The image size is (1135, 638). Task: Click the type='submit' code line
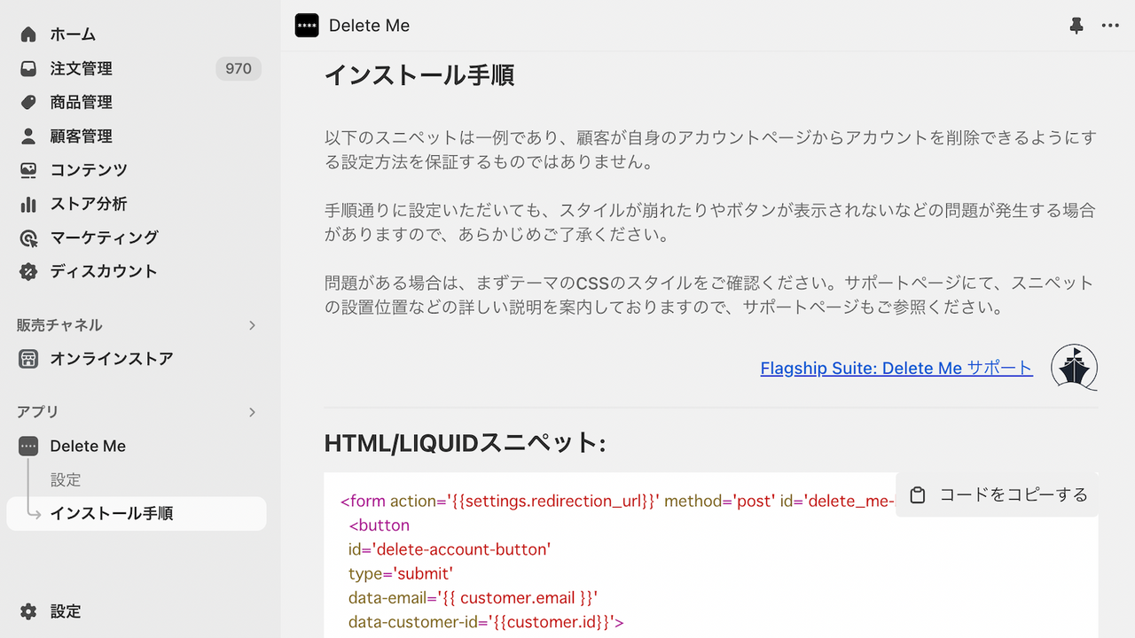tap(401, 573)
